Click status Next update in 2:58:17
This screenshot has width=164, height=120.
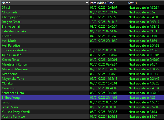click(144, 22)
